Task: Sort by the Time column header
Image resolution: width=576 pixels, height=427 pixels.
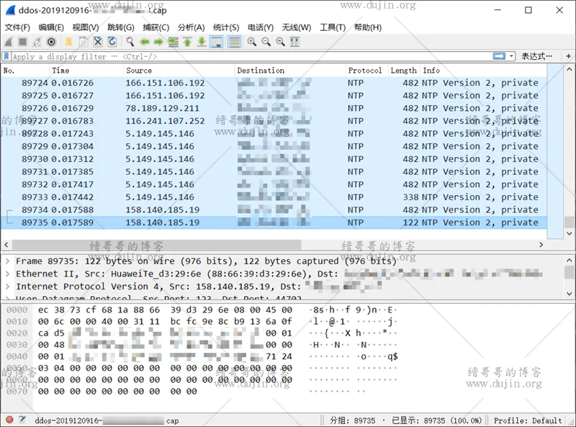Action: (86, 70)
